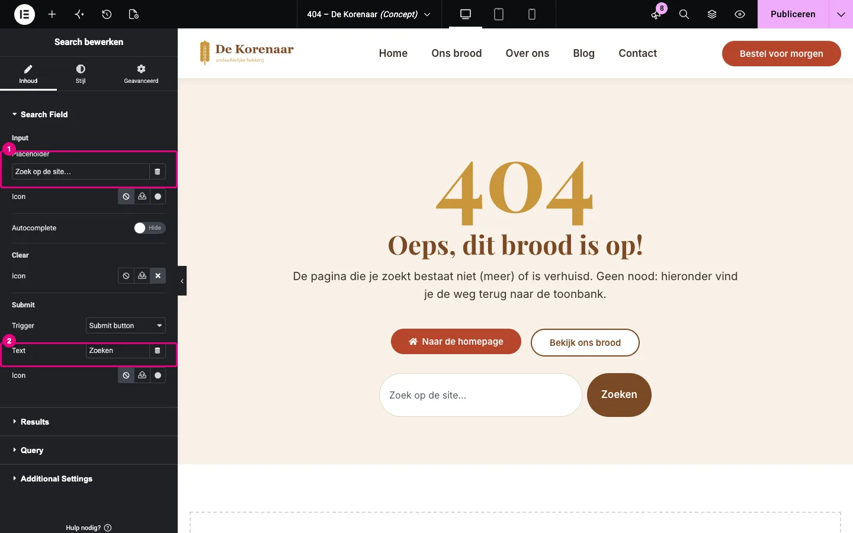Open the Ons brood menu item
The width and height of the screenshot is (853, 533).
pyautogui.click(x=457, y=53)
